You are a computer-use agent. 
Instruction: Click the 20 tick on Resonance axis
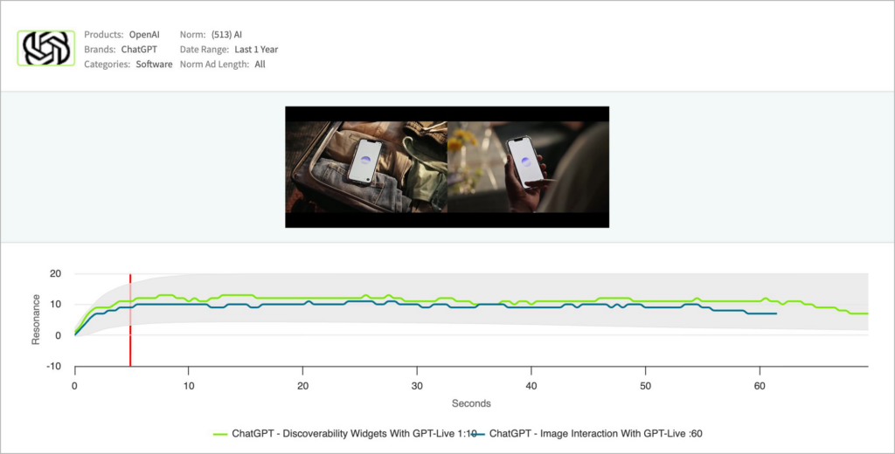[x=55, y=274]
